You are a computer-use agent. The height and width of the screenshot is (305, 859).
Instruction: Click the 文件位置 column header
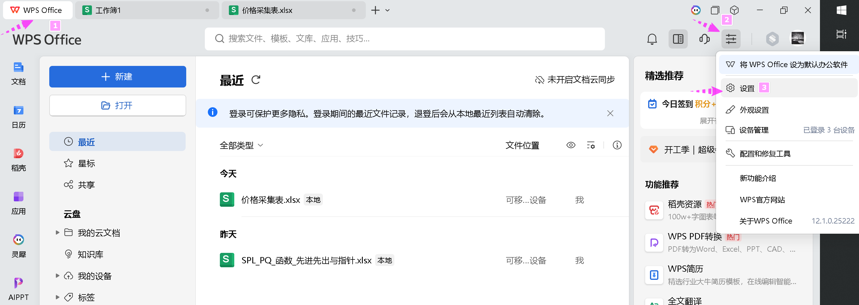(x=522, y=145)
